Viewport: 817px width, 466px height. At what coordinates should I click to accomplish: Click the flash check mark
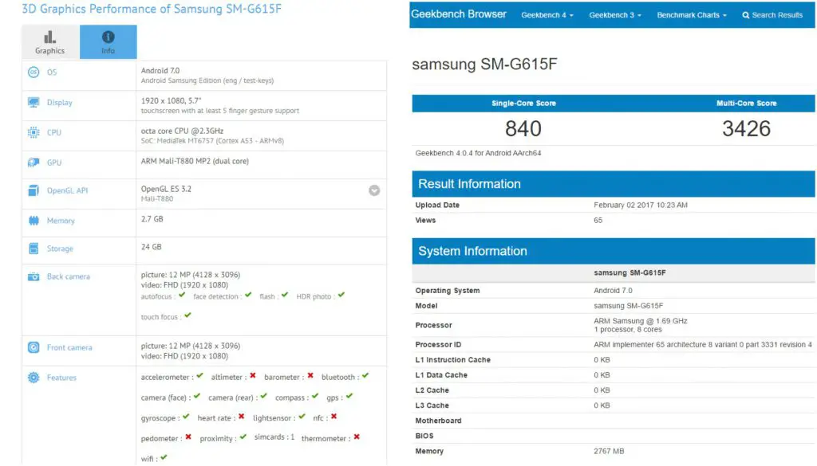click(285, 295)
